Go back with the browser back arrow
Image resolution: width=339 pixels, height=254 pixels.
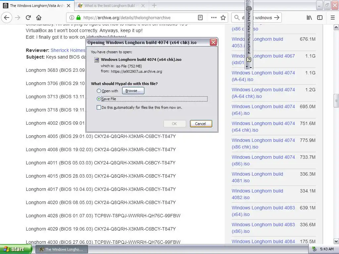tap(7, 18)
